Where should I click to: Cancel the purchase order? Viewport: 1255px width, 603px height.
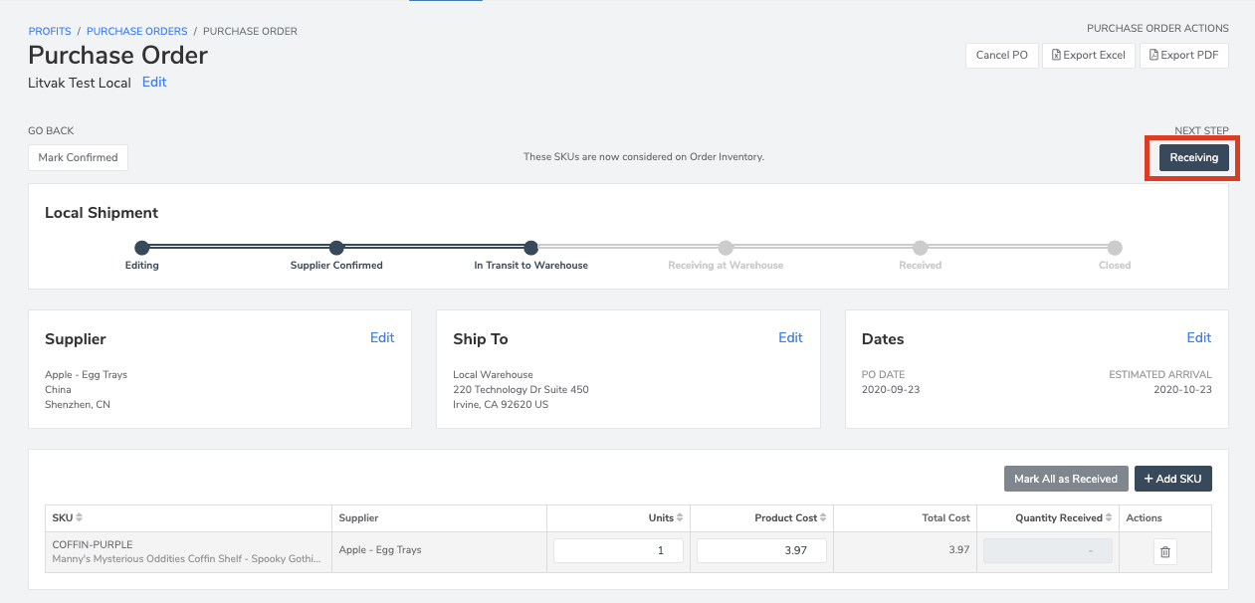click(x=1001, y=55)
